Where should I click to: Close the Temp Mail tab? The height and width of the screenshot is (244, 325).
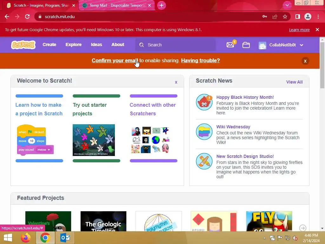[x=149, y=6]
